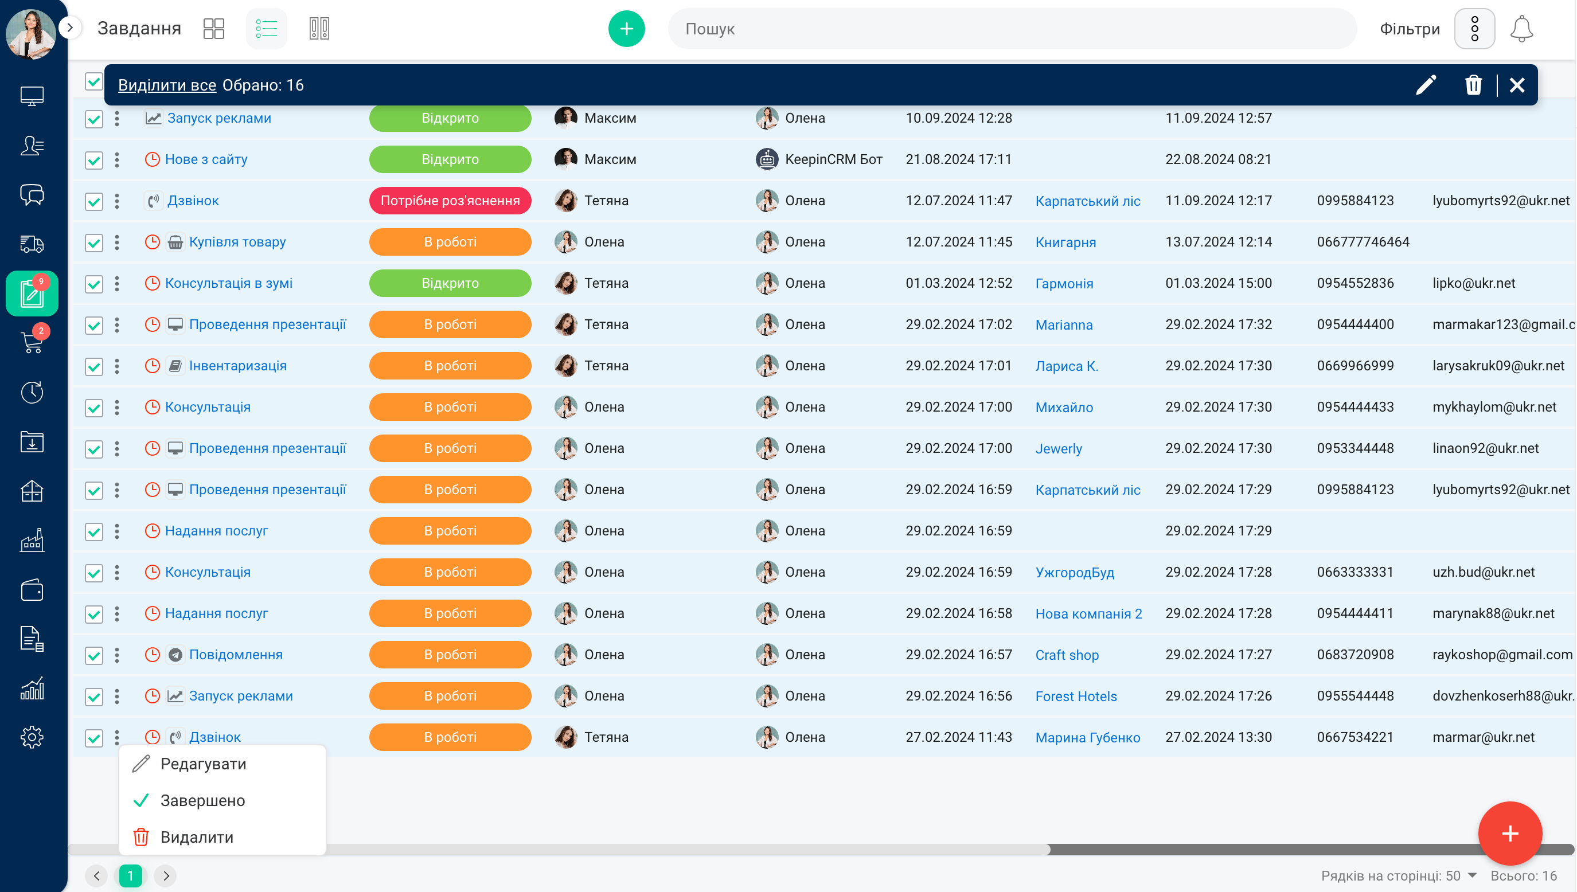
Task: Click the Тетяна assignee avatar in Інвентаризація row
Action: [565, 366]
